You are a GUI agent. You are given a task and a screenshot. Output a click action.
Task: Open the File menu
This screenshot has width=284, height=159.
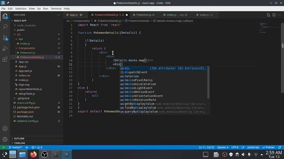(3, 8)
